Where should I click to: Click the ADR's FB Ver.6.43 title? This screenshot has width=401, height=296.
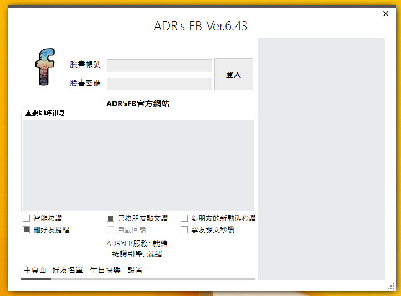coord(200,26)
